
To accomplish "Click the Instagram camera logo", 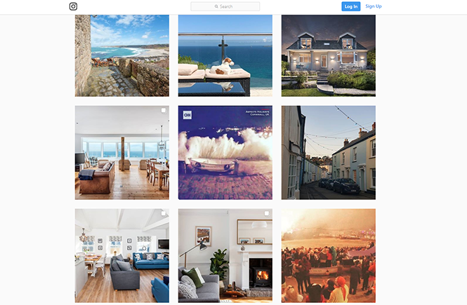I will [73, 6].
